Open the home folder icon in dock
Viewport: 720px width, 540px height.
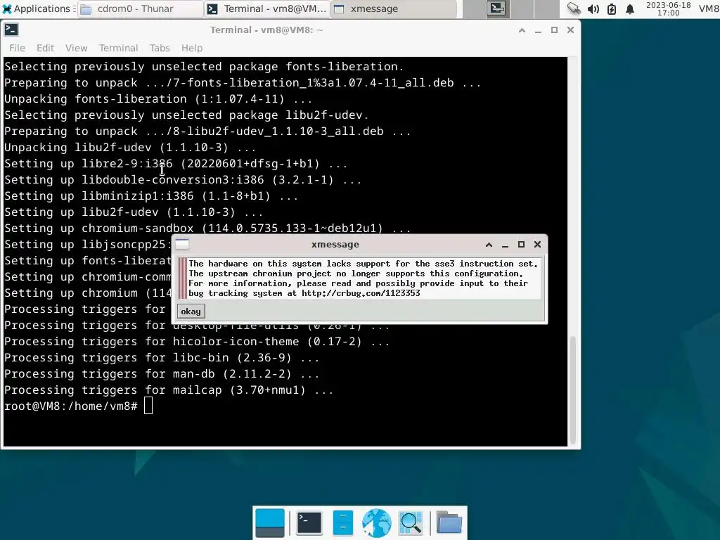[x=449, y=522]
